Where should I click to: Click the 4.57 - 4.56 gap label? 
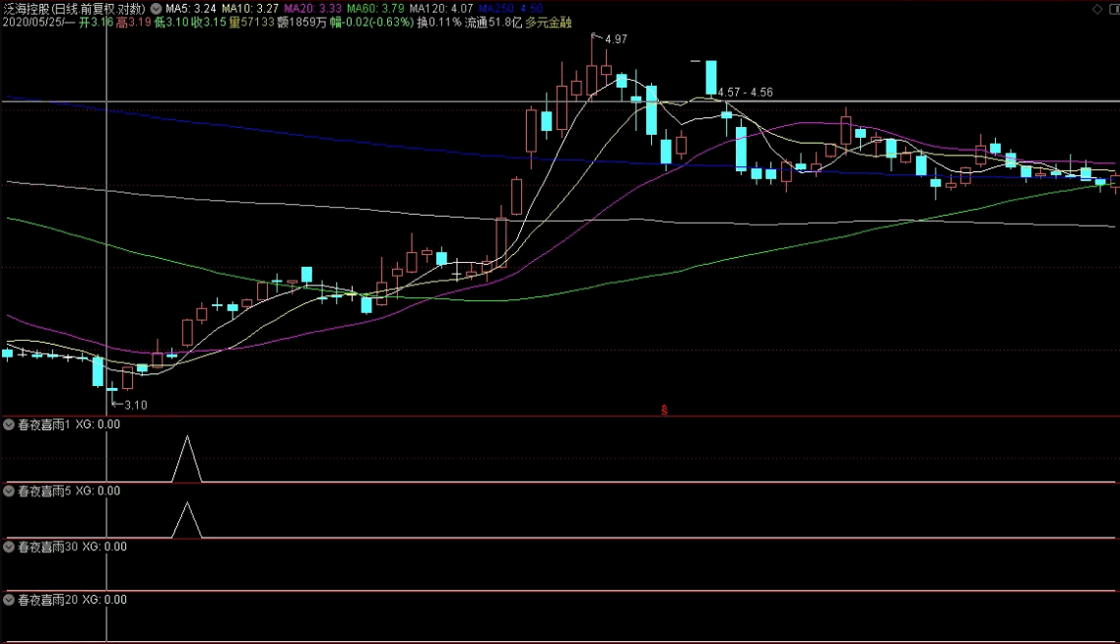[x=745, y=93]
